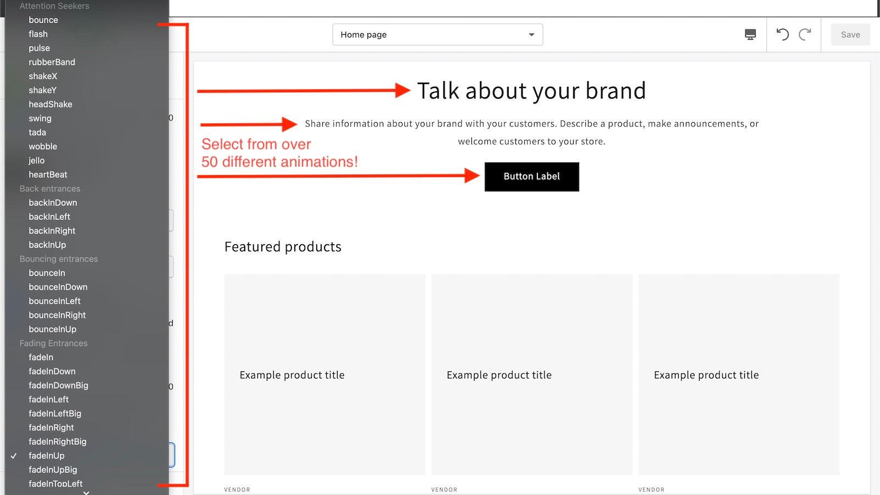Image resolution: width=880 pixels, height=495 pixels.
Task: Select the wobble animation
Action: 43,146
